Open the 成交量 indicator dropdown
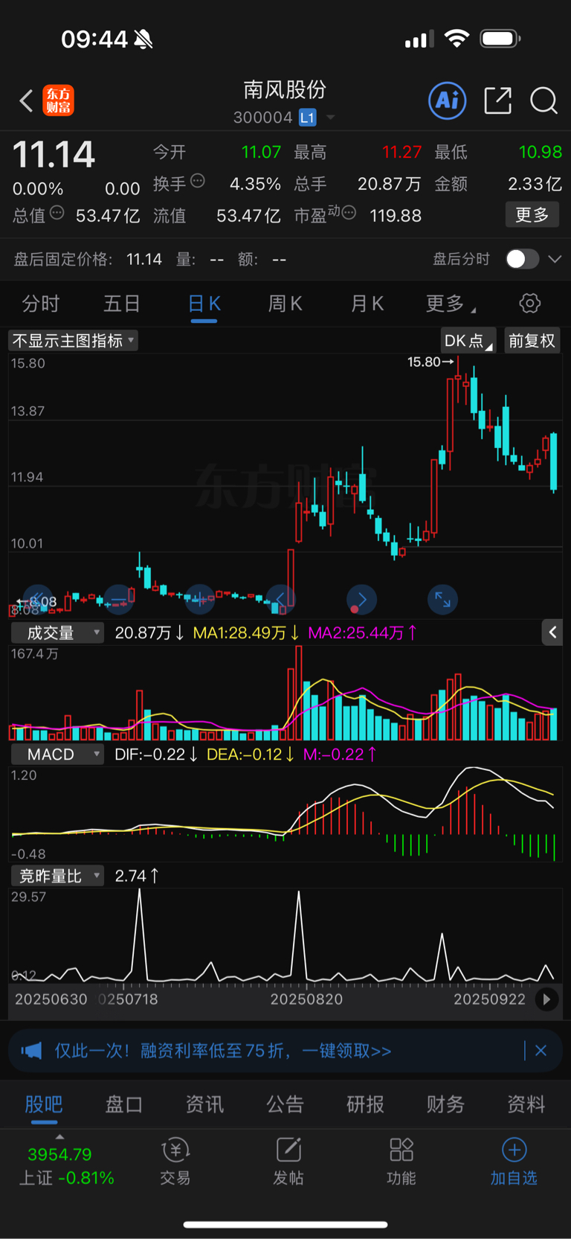This screenshot has width=571, height=1239. tap(57, 633)
